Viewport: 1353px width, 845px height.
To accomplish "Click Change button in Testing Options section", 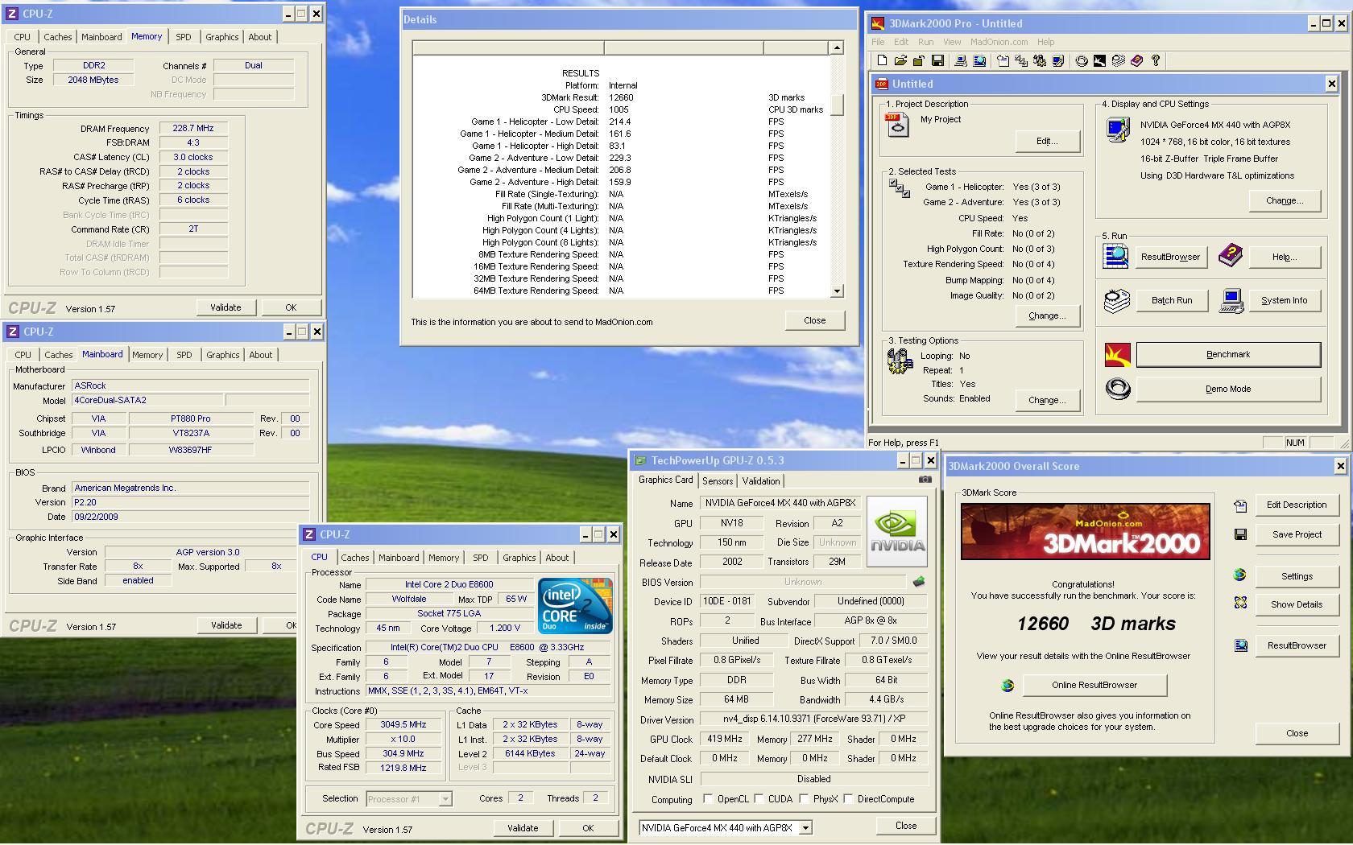I will coord(1046,400).
